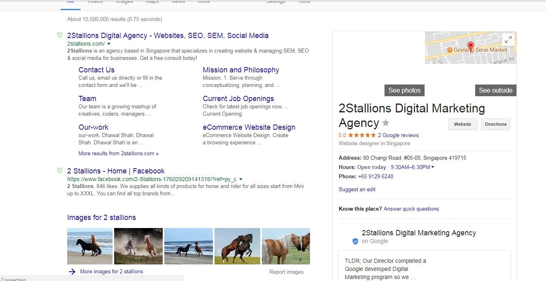Click More results from 2stallions.com
The height and width of the screenshot is (281, 546).
tap(119, 154)
